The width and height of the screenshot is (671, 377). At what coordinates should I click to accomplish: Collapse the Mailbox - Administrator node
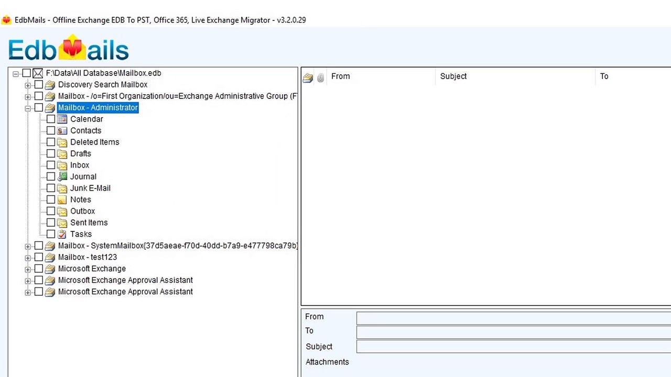28,108
